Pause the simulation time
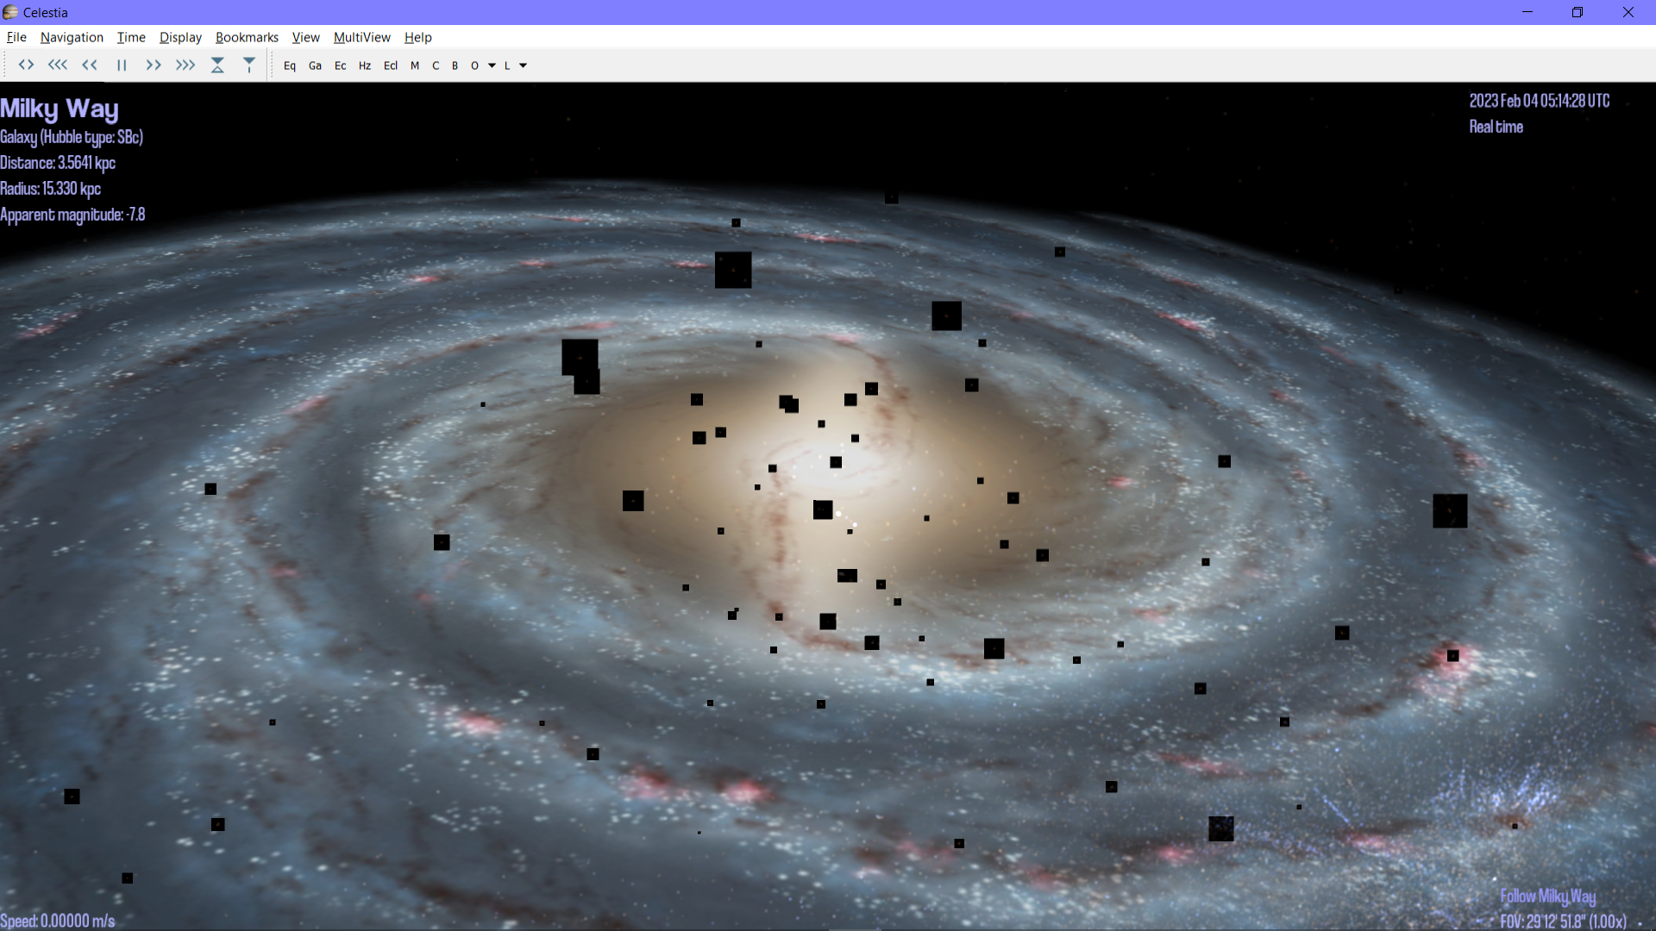 122,66
